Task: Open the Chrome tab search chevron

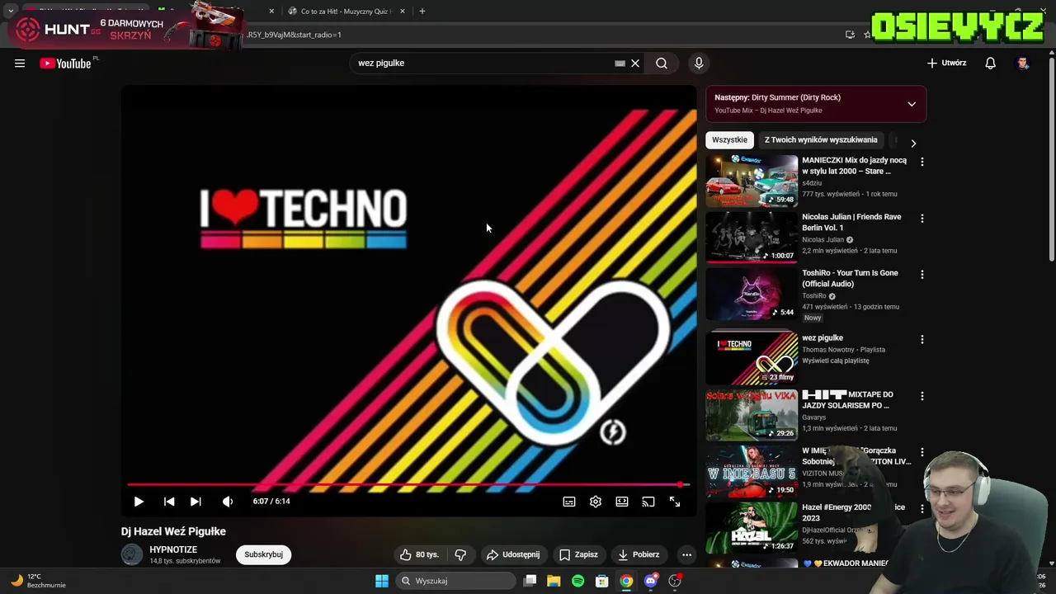Action: 11,12
